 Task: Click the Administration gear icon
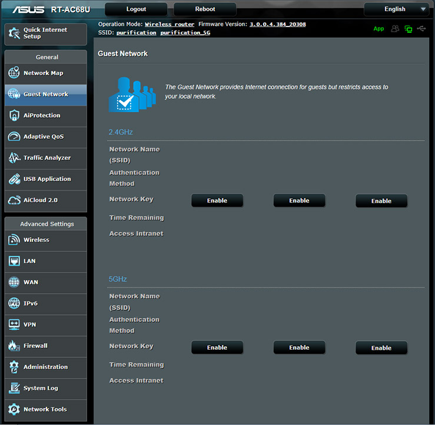[14, 367]
